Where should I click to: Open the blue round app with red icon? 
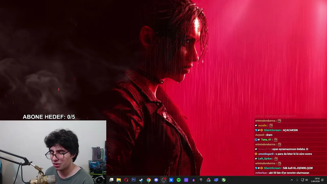[x=194, y=180]
